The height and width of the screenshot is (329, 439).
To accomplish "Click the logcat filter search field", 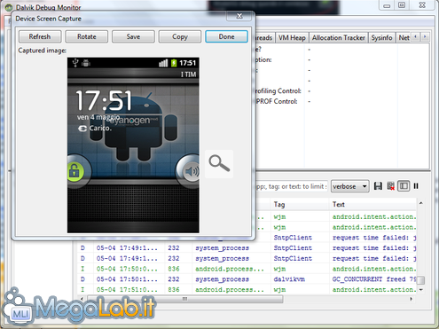I will click(x=291, y=186).
